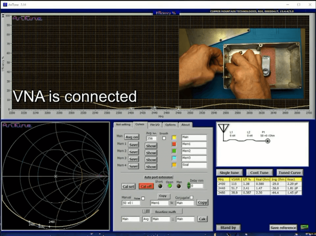This screenshot has width=316, height=236.
Task: Click the cyan Mem3 curve color indicator
Action: [x=174, y=158]
